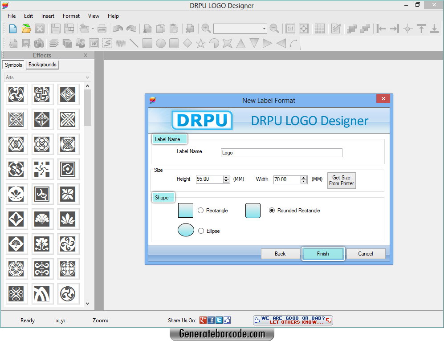The image size is (444, 341).
Task: Open the View menu
Action: point(94,16)
